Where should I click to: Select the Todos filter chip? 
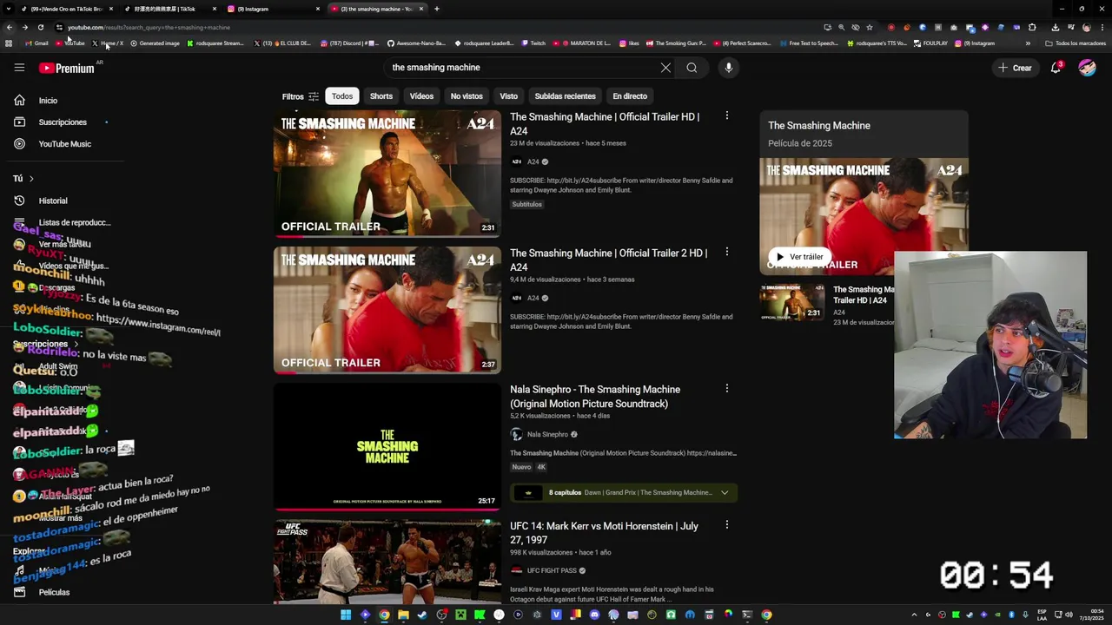[x=342, y=96]
